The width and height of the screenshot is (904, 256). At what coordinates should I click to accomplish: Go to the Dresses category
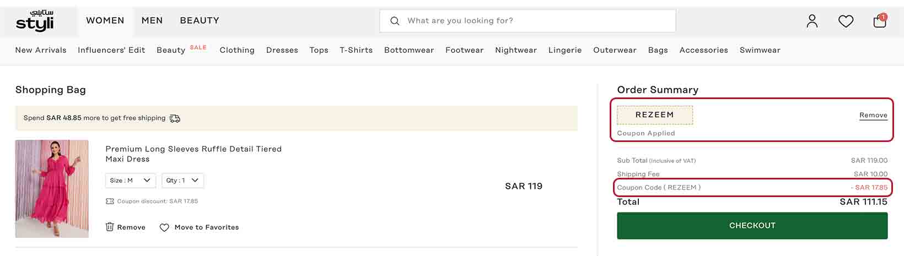coord(282,50)
